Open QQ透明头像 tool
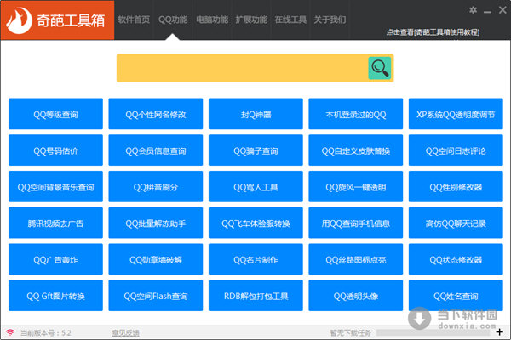 click(356, 296)
